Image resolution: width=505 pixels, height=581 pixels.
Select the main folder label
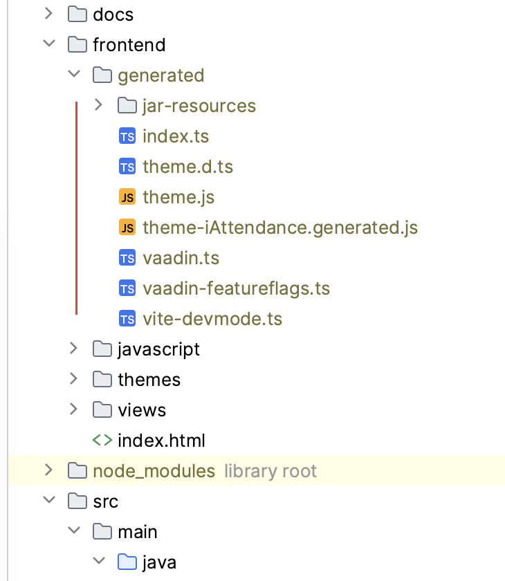138,532
